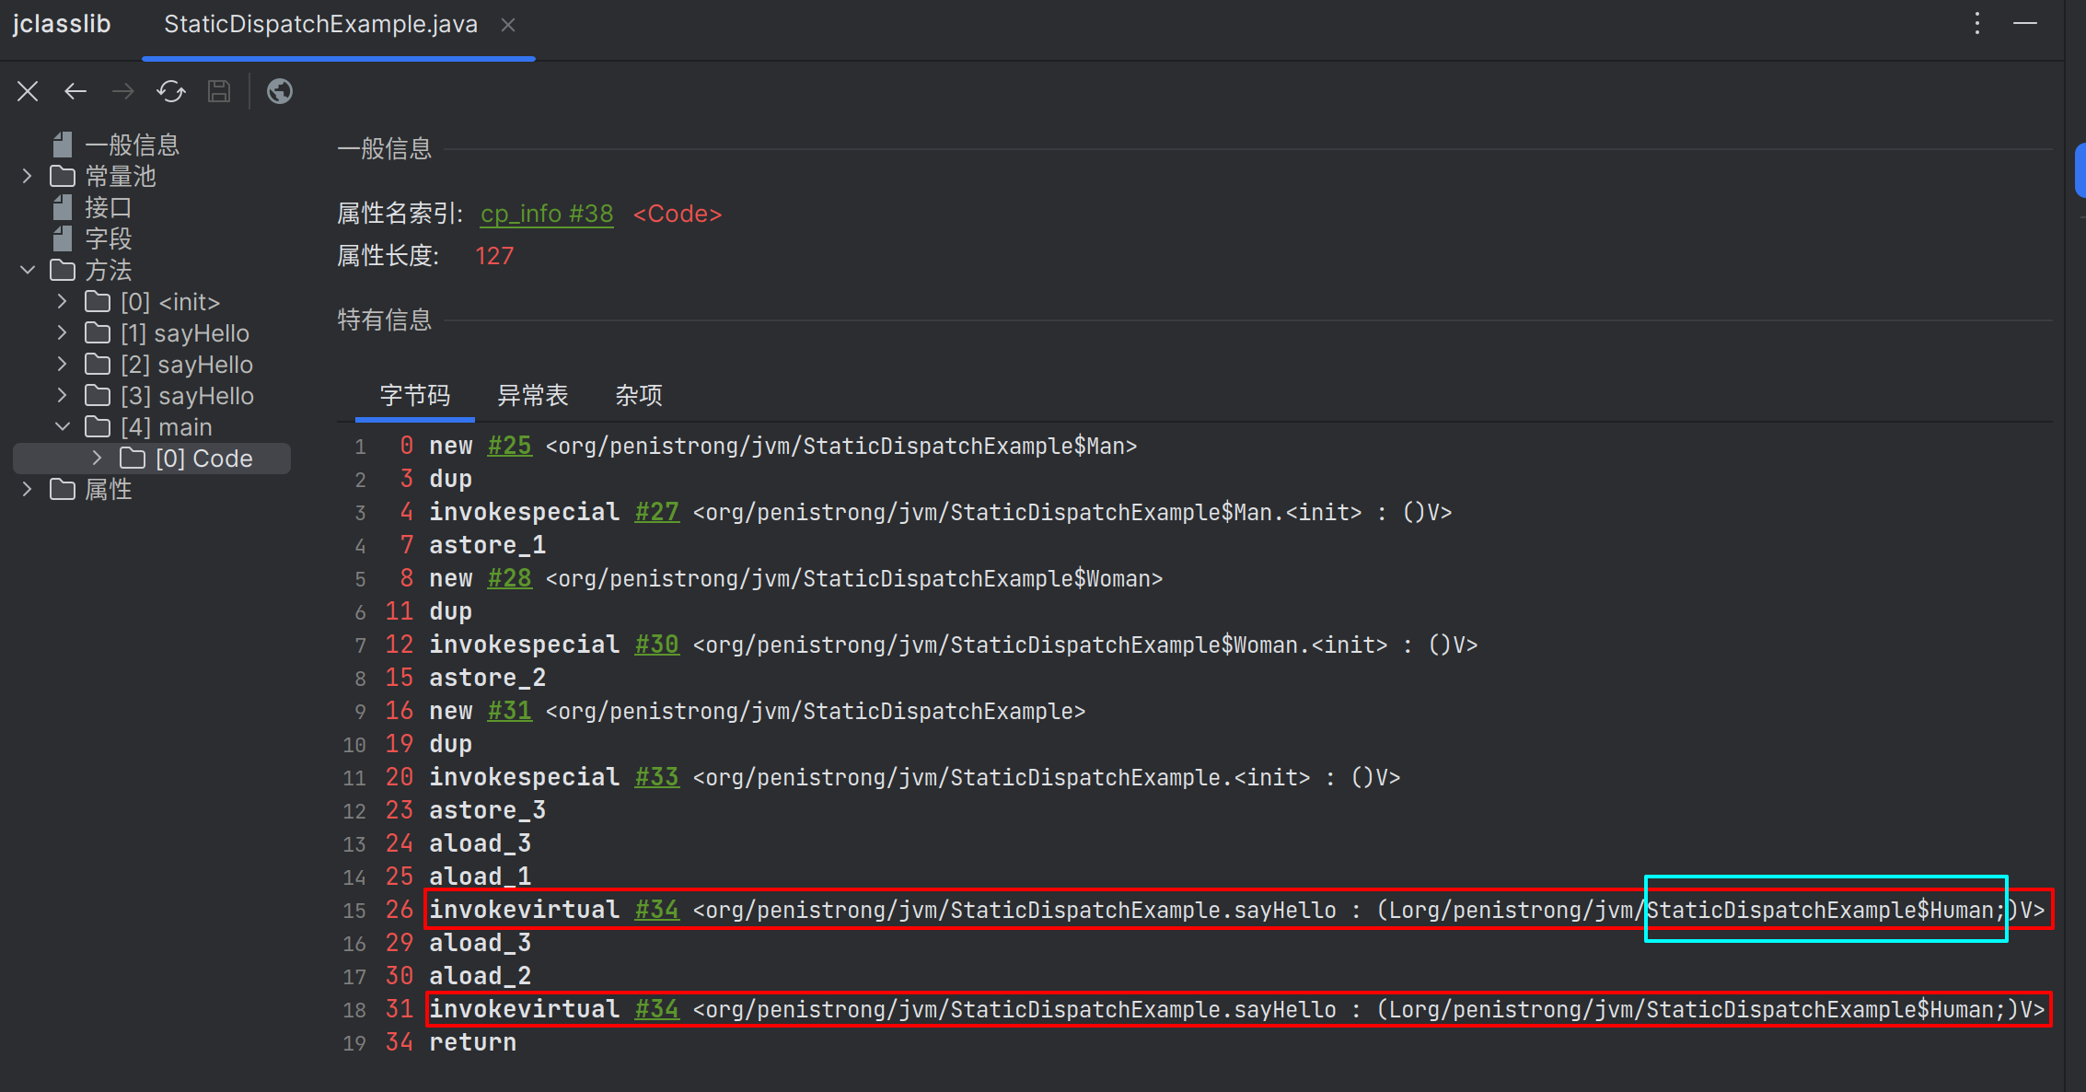
Task: Open the three-dot options menu
Action: click(x=1976, y=24)
